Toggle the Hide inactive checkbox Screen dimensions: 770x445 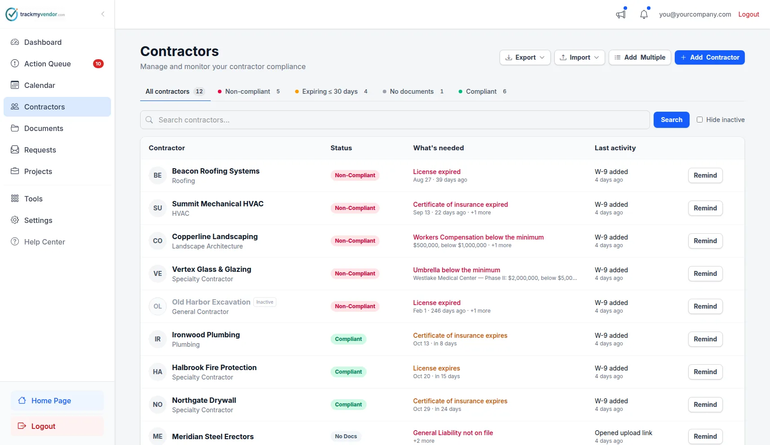point(699,120)
